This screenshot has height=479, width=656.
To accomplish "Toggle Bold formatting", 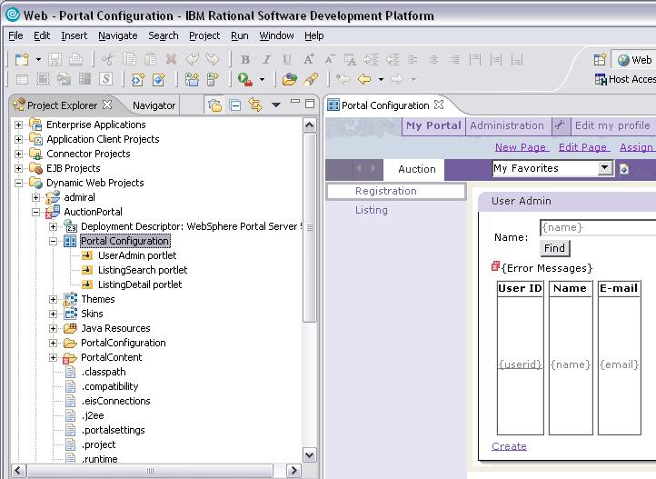I will [x=245, y=60].
